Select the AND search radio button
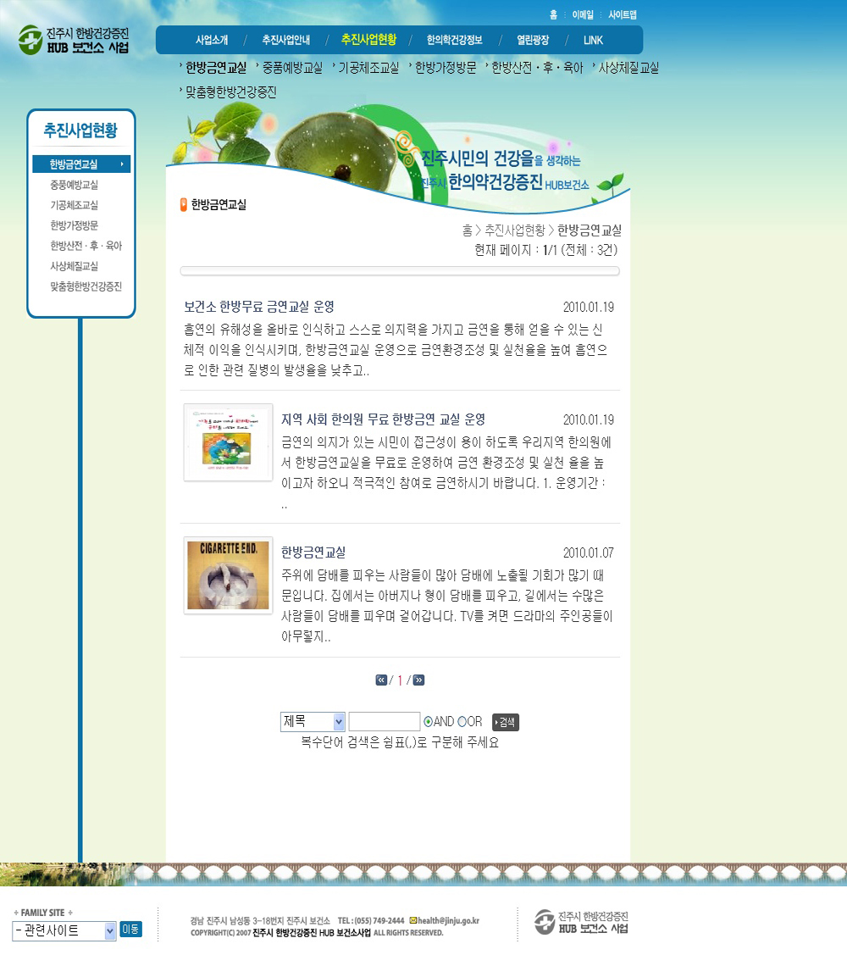 click(429, 722)
